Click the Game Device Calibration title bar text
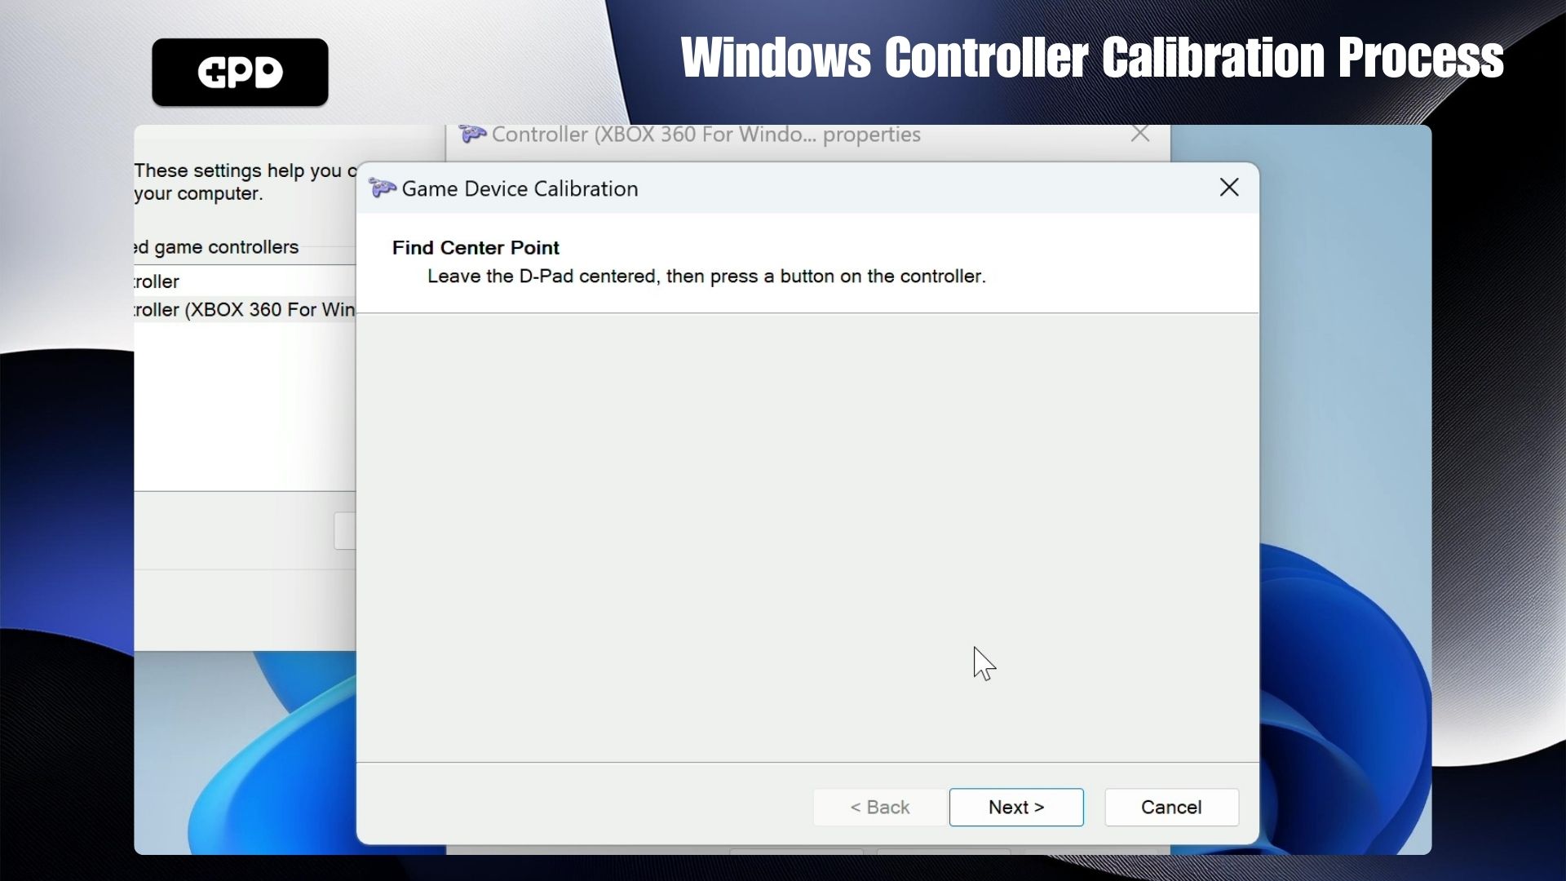Screen dimensions: 1566x881 [520, 188]
